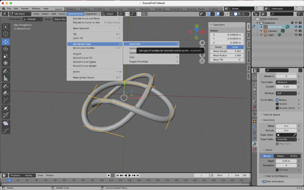Viewport: 304px width, 190px height.
Task: Open the Fill Mode dropdown
Action: 286,93
